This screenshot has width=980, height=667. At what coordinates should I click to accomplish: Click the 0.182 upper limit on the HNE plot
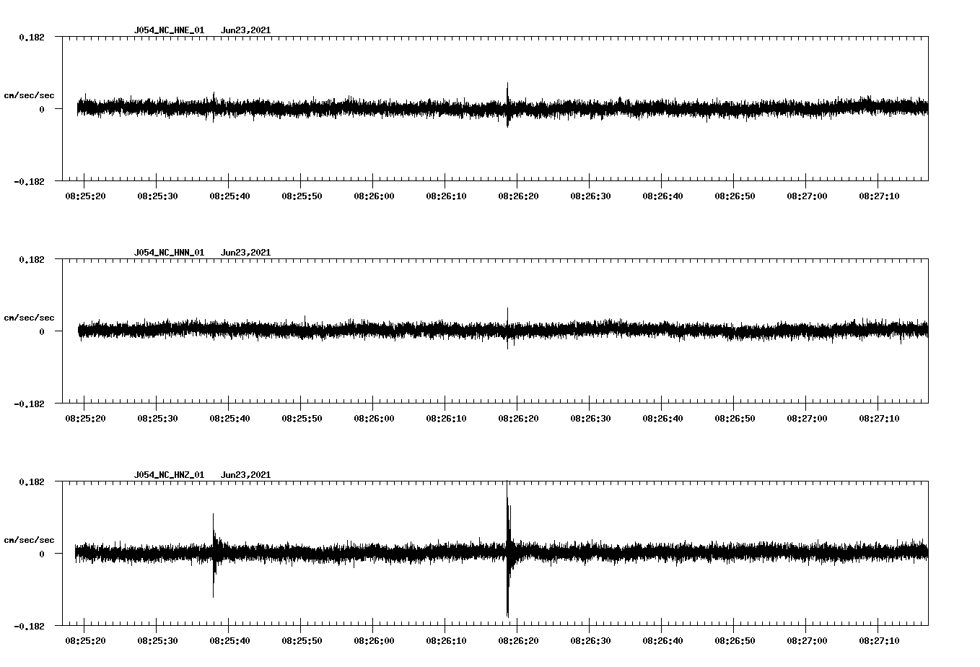[x=32, y=37]
